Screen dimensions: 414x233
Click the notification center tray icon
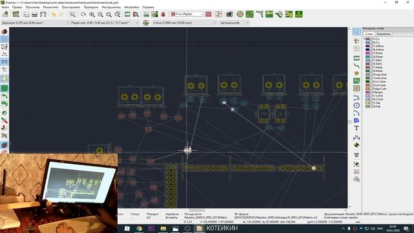coord(406,228)
